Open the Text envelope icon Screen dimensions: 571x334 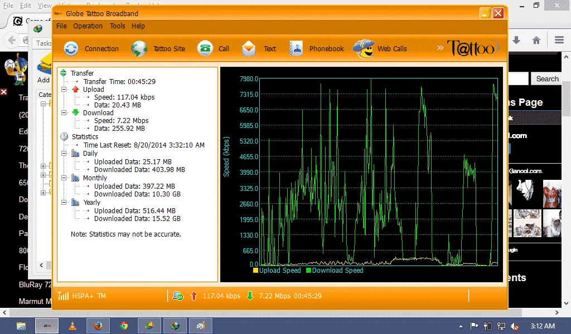(249, 48)
